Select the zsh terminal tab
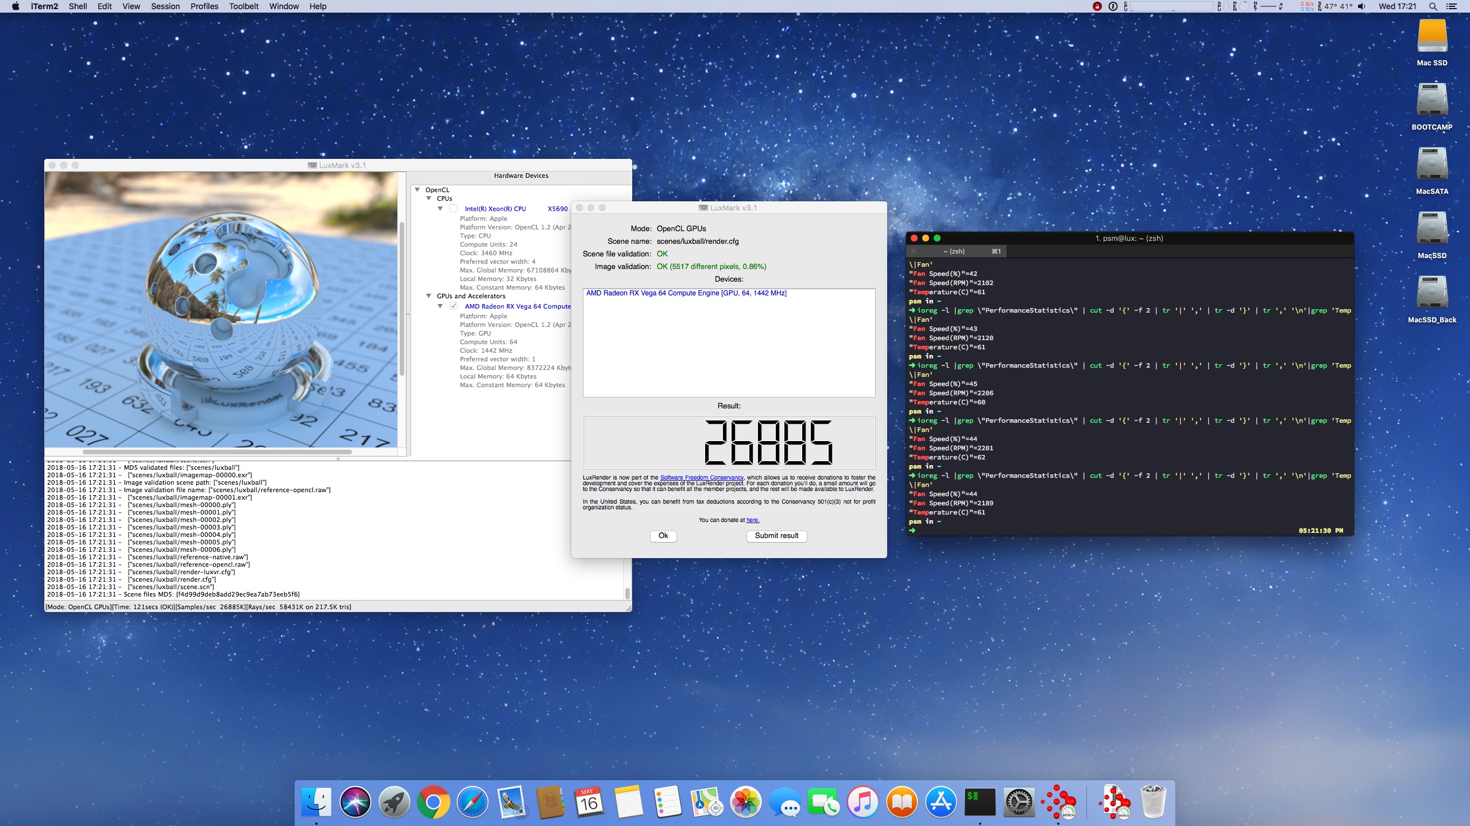Image resolution: width=1470 pixels, height=826 pixels. (x=955, y=251)
